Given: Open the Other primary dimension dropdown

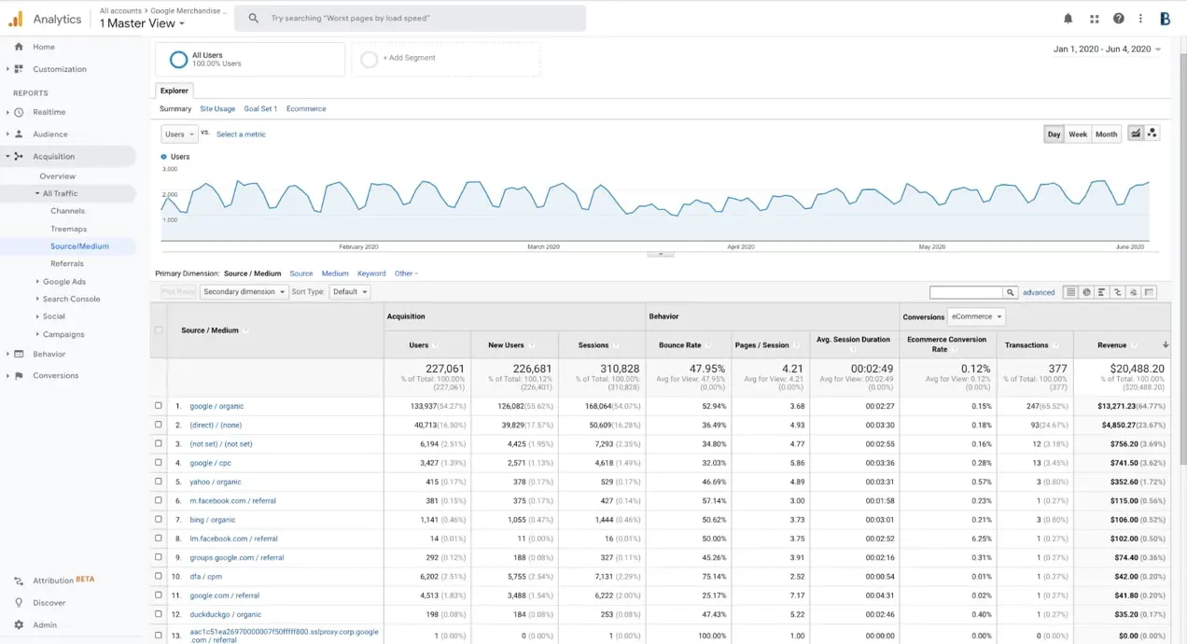Looking at the screenshot, I should click(406, 273).
